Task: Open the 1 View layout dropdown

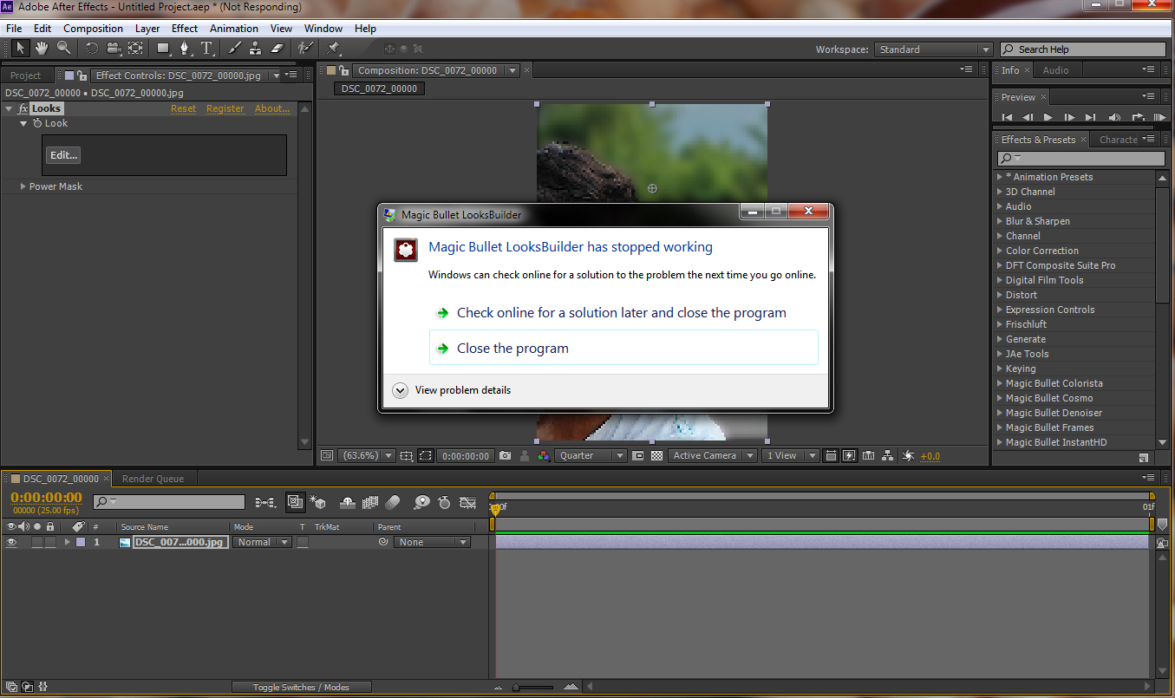Action: pos(790,455)
